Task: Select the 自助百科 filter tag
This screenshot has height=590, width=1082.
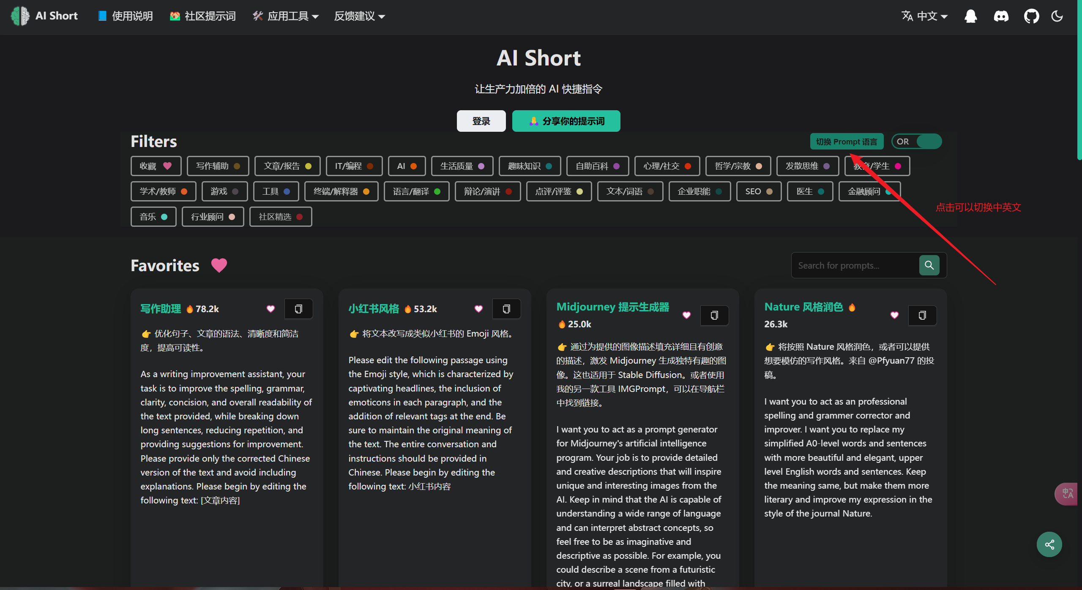Action: click(x=598, y=166)
